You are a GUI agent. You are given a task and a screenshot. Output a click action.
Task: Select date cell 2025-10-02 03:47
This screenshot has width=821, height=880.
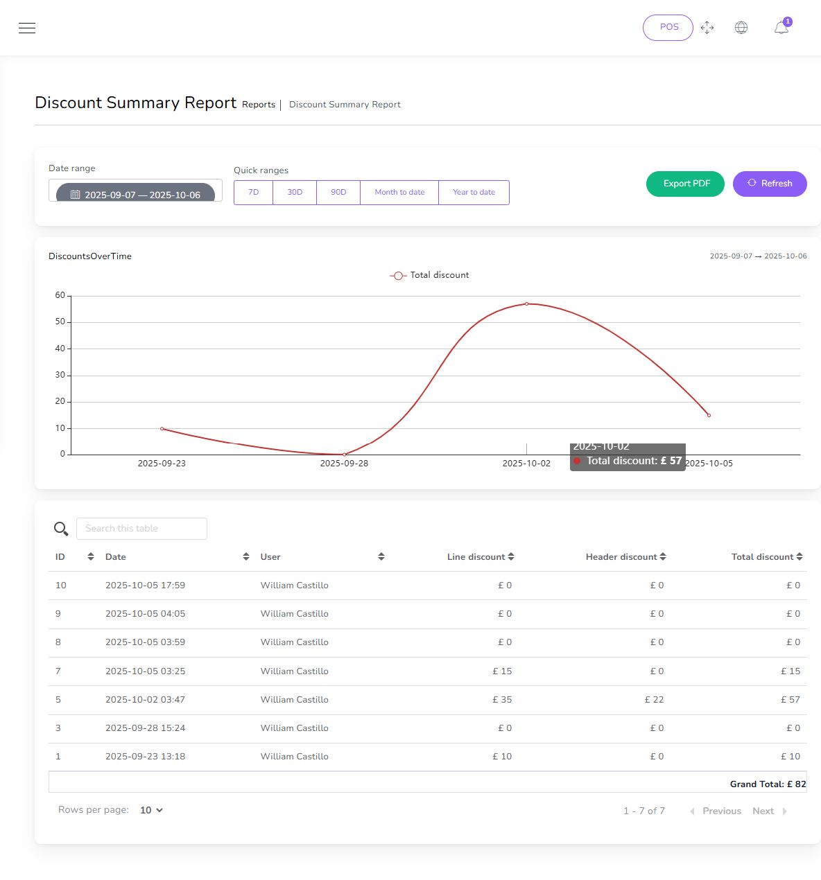pyautogui.click(x=145, y=700)
